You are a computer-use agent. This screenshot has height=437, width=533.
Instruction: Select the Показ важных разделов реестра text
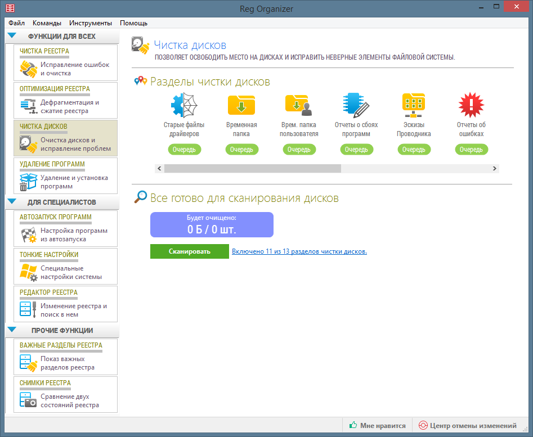point(68,363)
